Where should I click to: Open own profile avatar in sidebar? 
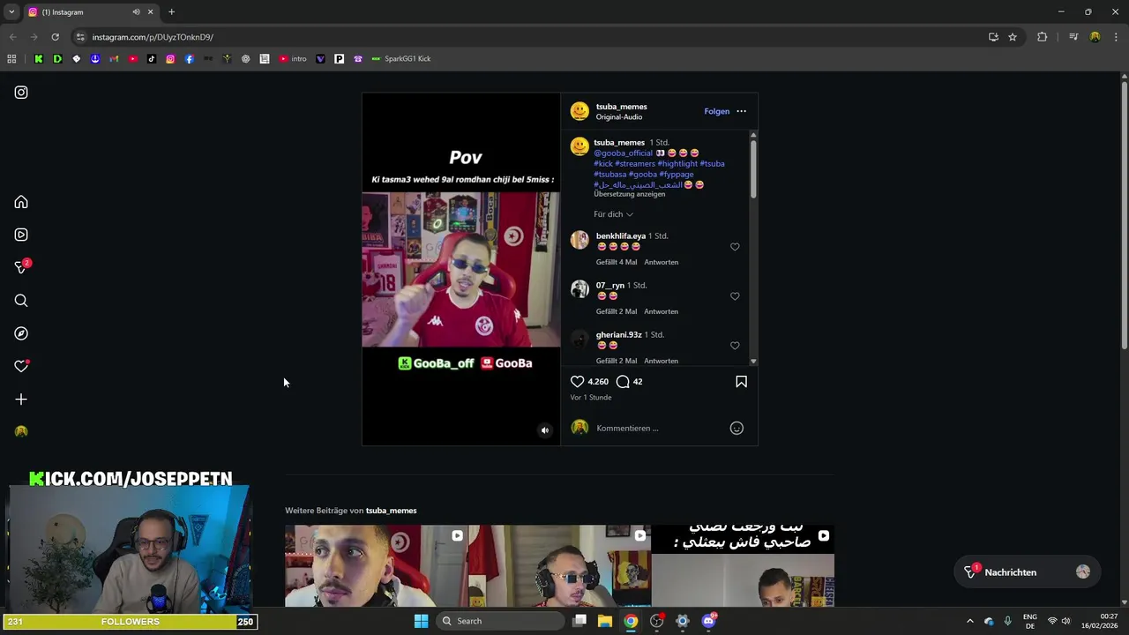pyautogui.click(x=21, y=431)
